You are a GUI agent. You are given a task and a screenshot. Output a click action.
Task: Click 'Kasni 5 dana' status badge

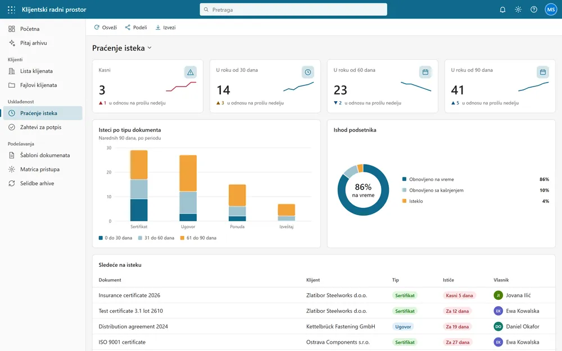point(459,295)
